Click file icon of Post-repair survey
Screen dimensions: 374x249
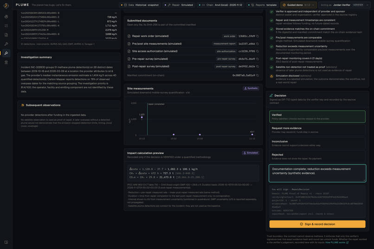129,66
